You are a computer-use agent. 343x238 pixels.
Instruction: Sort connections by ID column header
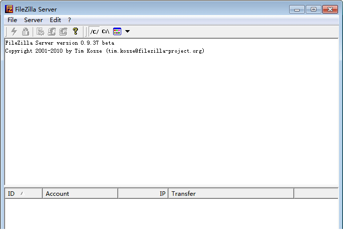[24, 194]
